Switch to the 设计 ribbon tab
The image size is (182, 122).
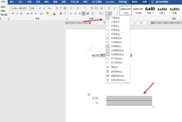(x=20, y=2)
